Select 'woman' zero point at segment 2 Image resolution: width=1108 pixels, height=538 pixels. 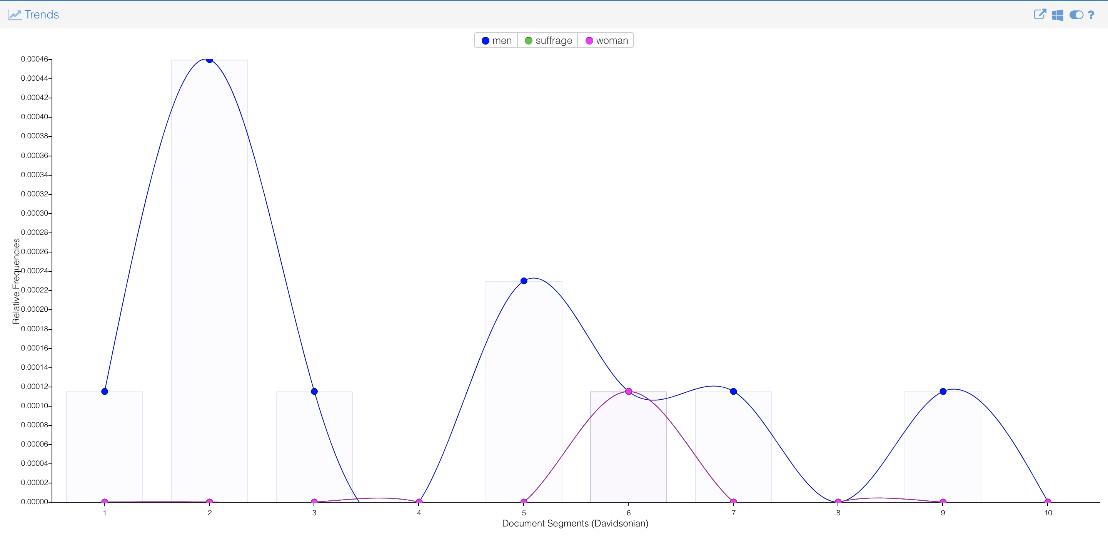[x=209, y=501]
